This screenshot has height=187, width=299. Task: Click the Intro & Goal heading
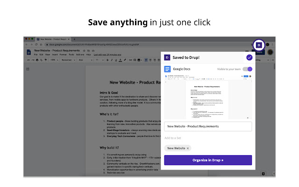point(109,93)
